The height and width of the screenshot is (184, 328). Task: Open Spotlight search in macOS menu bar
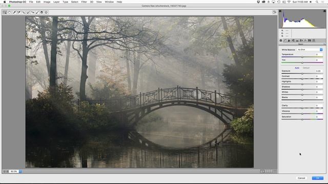[317, 2]
